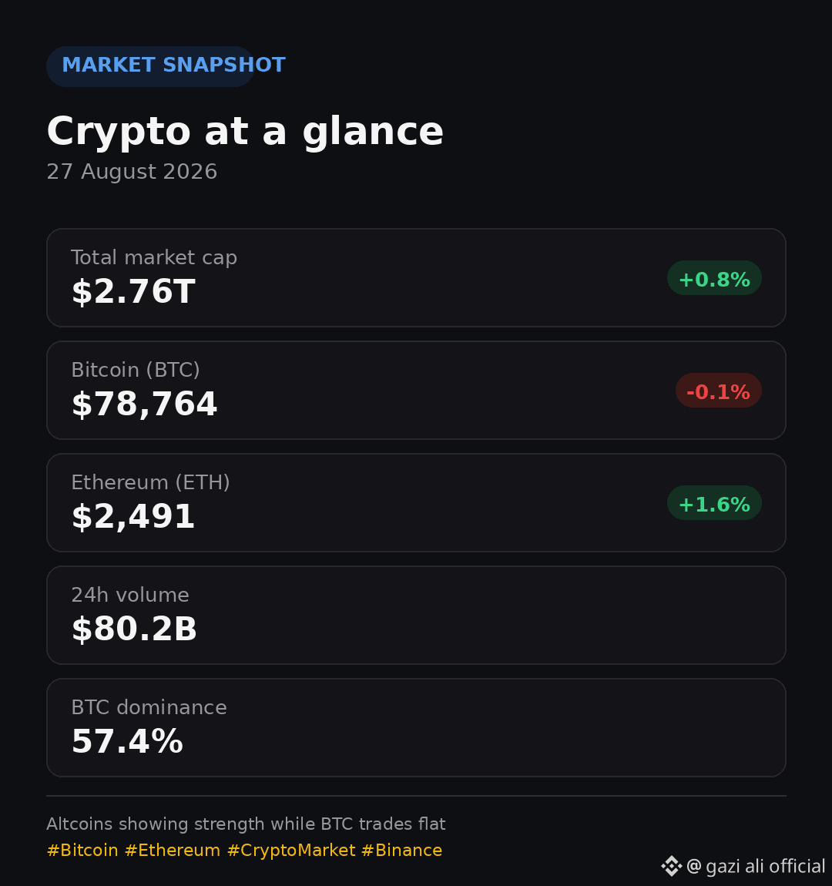Screen dimensions: 832x886
Task: Select the -0.1% Bitcoin change badge
Action: 719,391
